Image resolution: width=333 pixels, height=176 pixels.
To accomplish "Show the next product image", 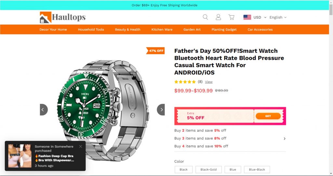I will click(161, 110).
